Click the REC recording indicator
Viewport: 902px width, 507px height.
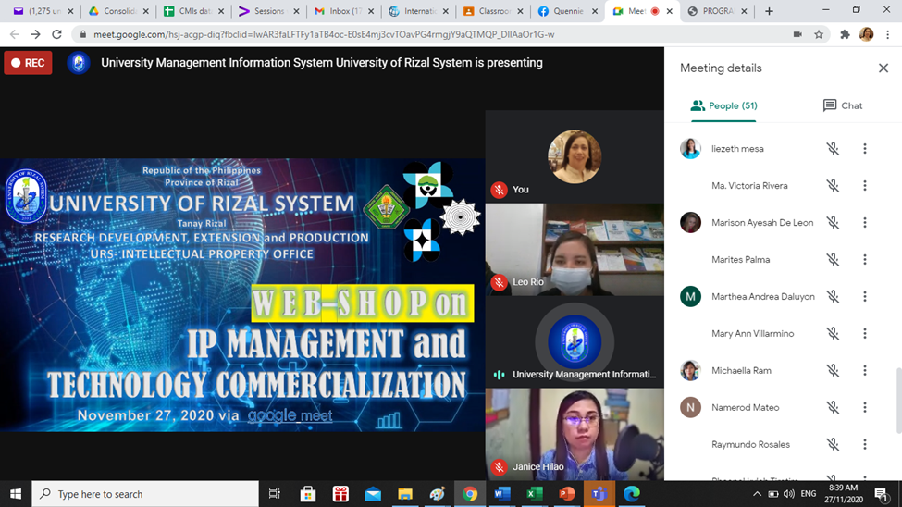(x=28, y=63)
